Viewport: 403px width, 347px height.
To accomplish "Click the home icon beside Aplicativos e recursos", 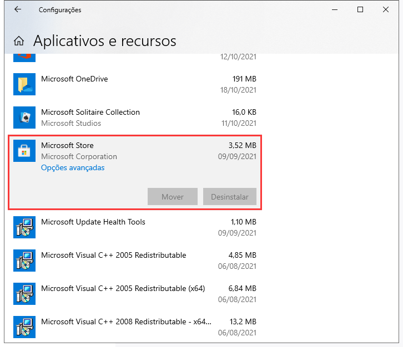I will click(x=19, y=41).
